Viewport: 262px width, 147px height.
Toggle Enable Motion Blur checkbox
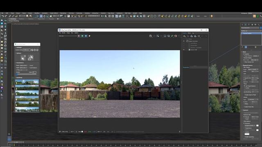click(244, 107)
